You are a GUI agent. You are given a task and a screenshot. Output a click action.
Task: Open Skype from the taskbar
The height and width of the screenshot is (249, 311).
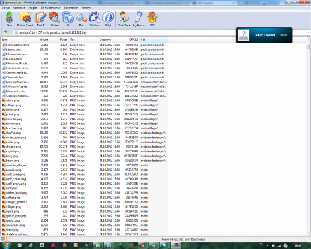coord(164,246)
